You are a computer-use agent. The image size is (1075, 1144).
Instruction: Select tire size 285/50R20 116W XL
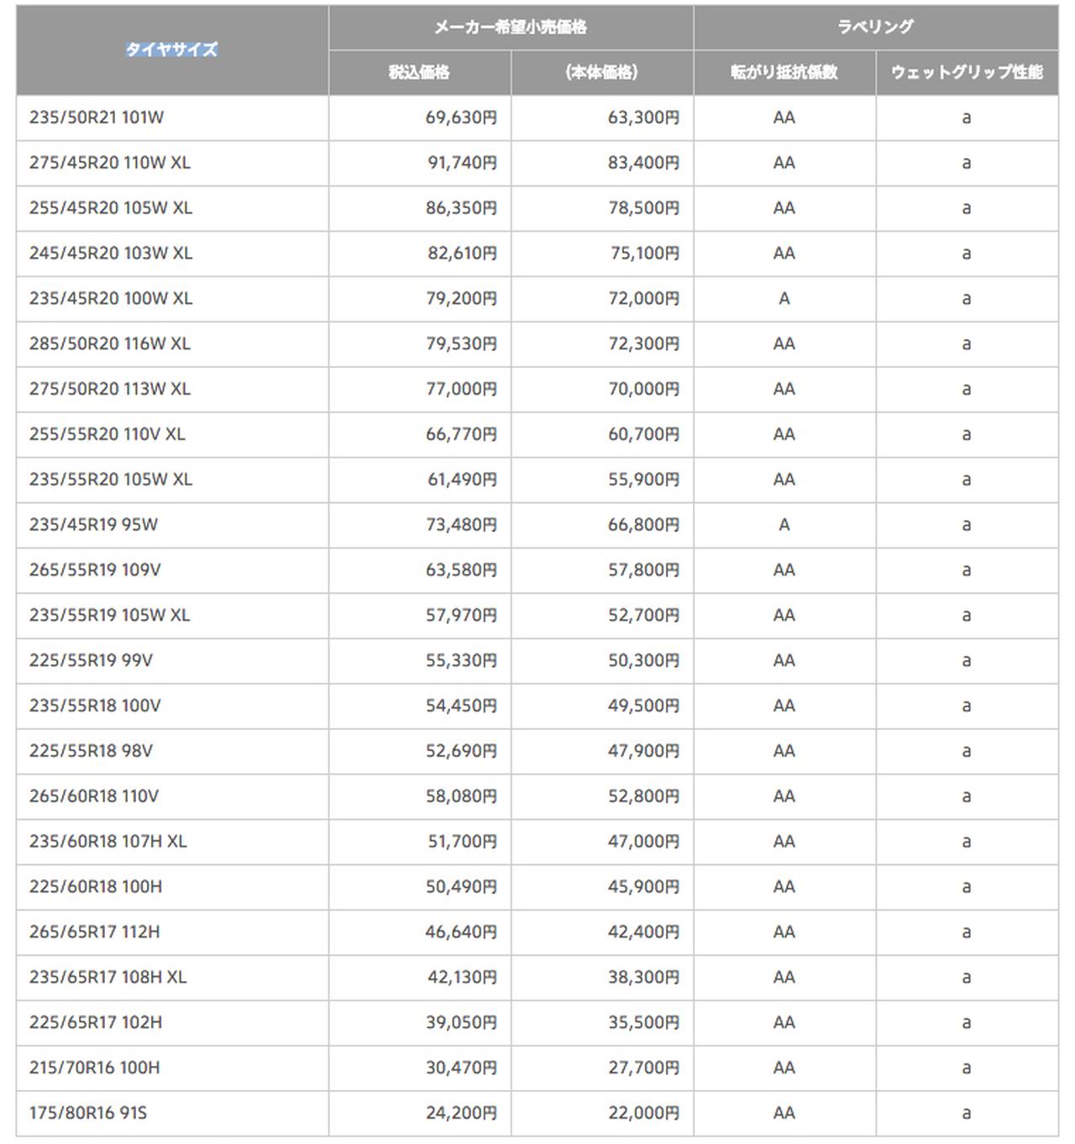click(x=110, y=344)
